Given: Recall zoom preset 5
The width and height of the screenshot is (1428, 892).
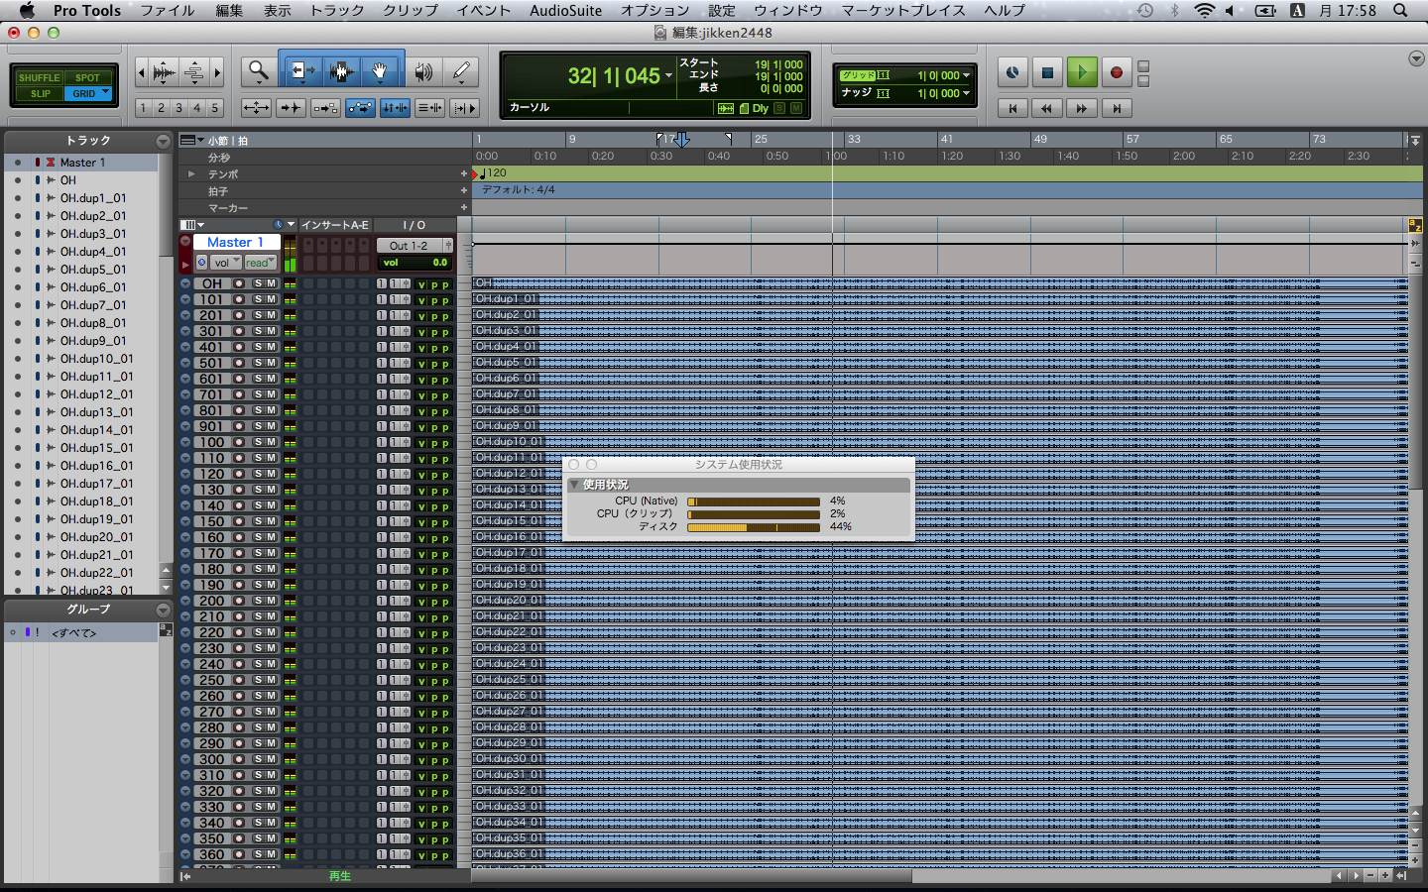Looking at the screenshot, I should tap(214, 108).
